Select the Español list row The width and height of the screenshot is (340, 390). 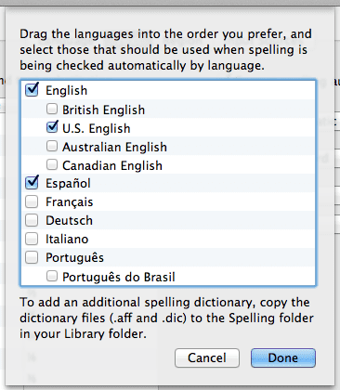click(x=168, y=183)
